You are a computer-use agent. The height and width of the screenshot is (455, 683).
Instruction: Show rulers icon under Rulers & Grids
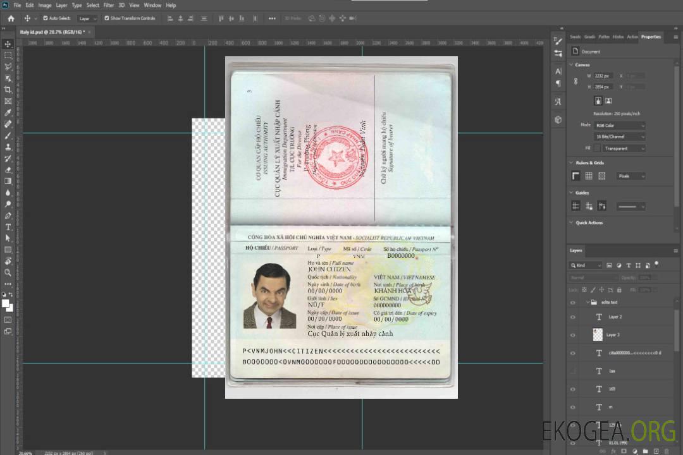[575, 176]
